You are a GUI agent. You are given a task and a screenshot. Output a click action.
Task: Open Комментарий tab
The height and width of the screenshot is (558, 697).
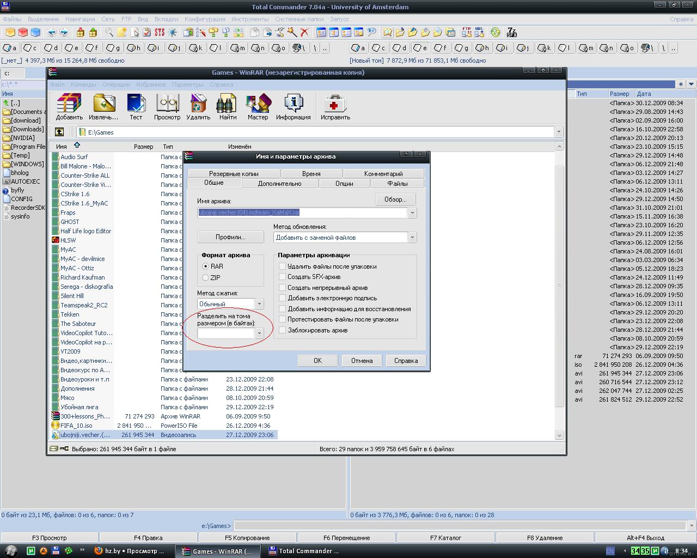click(x=383, y=174)
